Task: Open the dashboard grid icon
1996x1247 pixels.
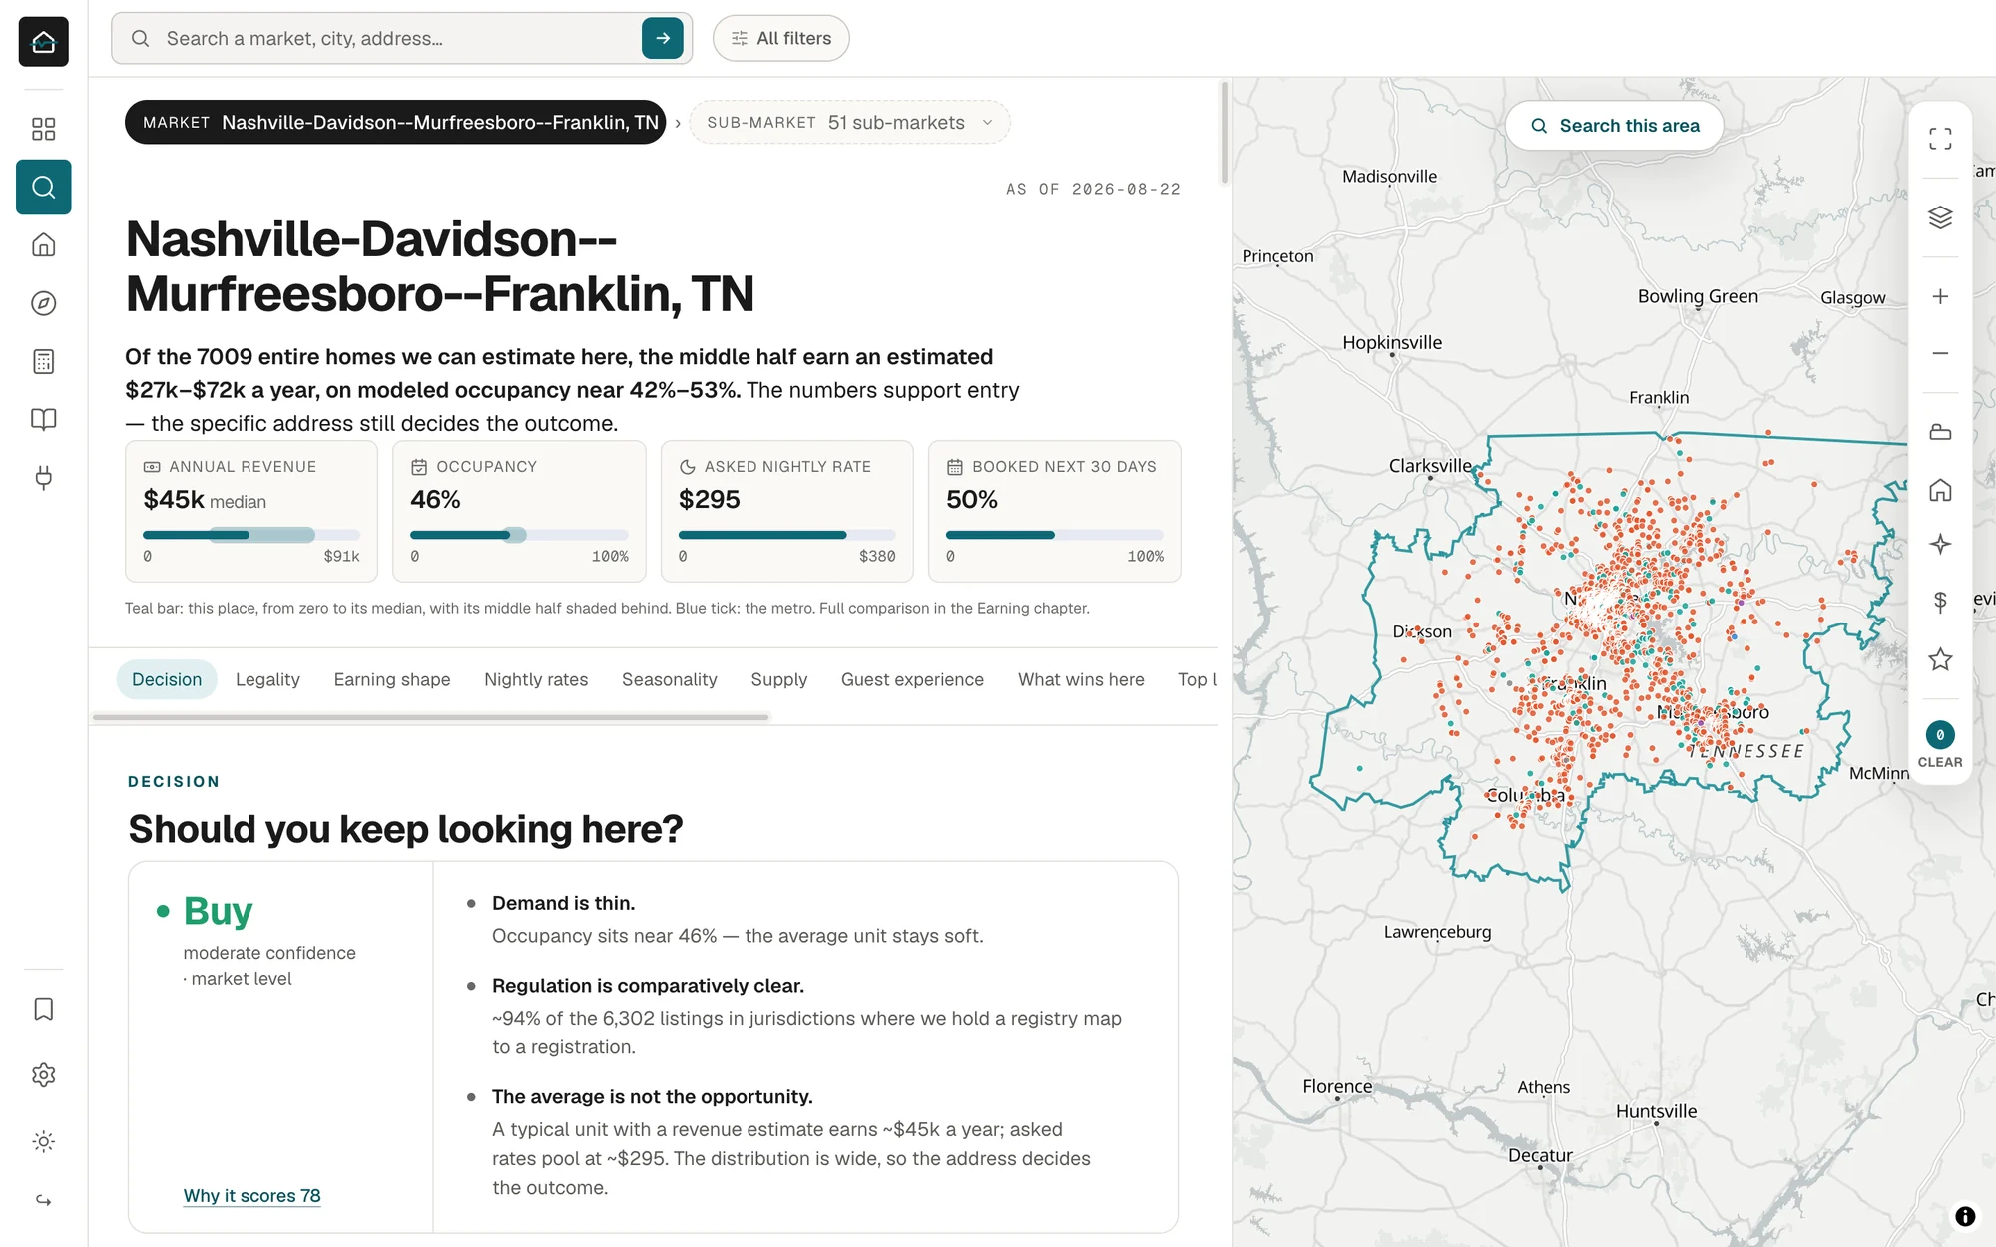Action: [44, 129]
